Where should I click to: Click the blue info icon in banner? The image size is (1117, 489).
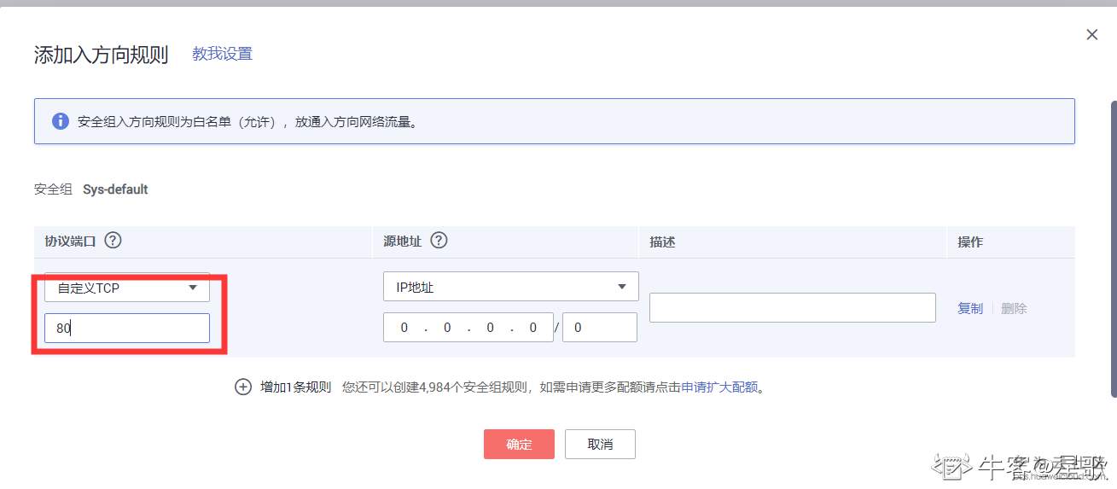click(61, 121)
